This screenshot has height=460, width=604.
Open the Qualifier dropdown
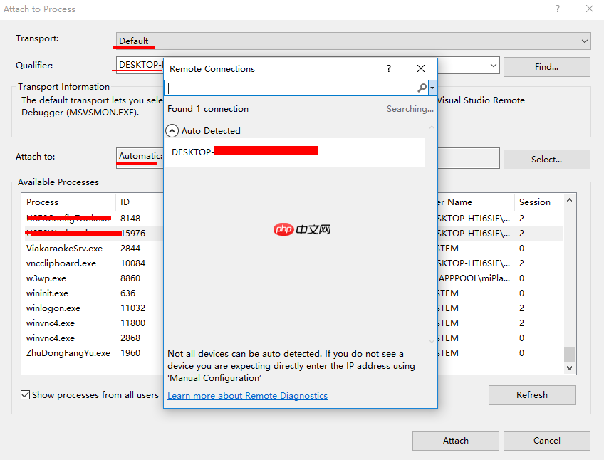point(493,65)
